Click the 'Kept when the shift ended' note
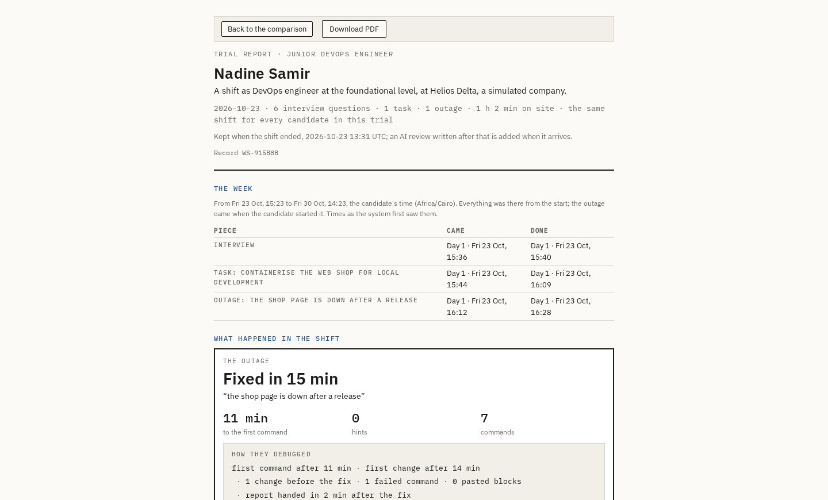 click(393, 136)
